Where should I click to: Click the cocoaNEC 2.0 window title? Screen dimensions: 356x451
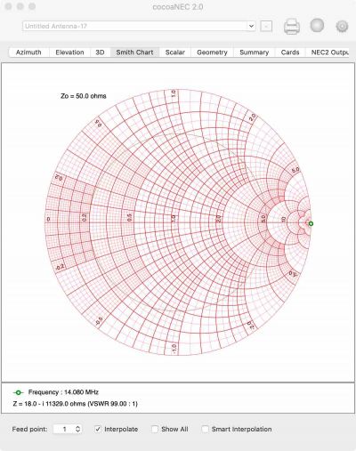pos(178,7)
